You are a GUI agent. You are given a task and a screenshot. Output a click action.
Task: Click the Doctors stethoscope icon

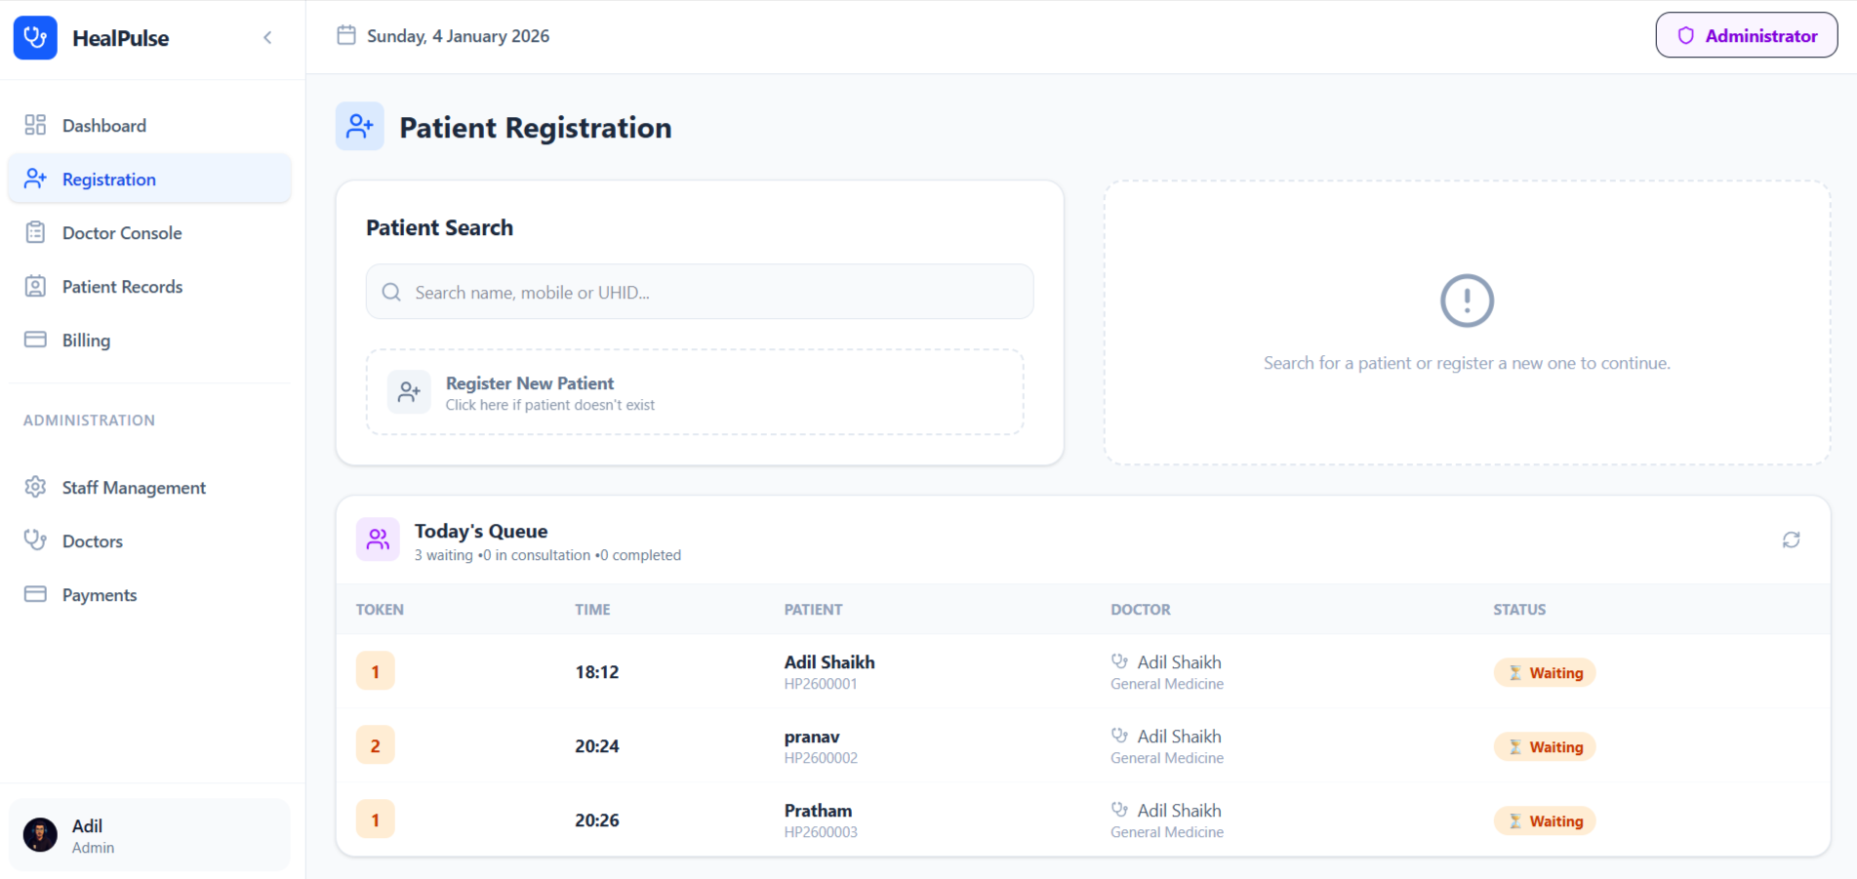click(36, 540)
